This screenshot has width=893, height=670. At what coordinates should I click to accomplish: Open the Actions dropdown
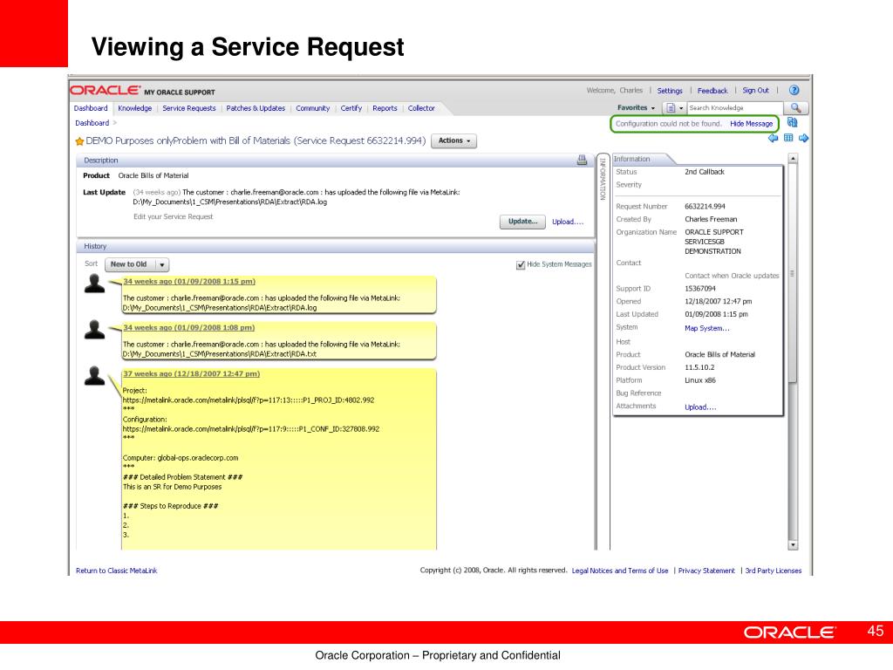[453, 140]
